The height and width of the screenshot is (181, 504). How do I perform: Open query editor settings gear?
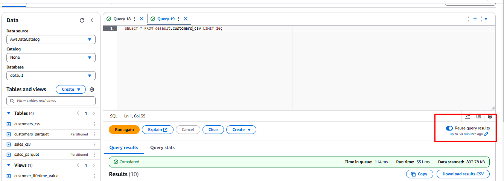click(490, 117)
